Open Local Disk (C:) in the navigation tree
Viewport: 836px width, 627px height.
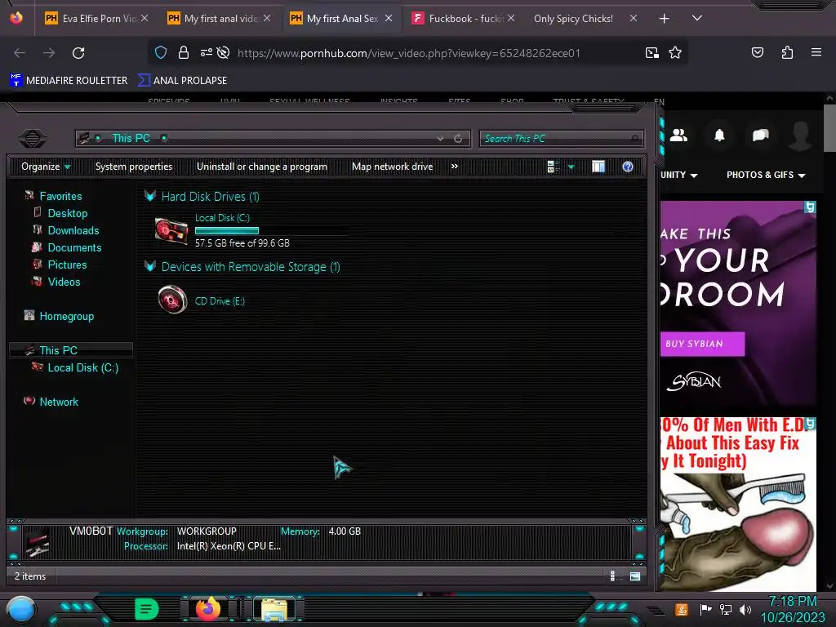(x=83, y=367)
